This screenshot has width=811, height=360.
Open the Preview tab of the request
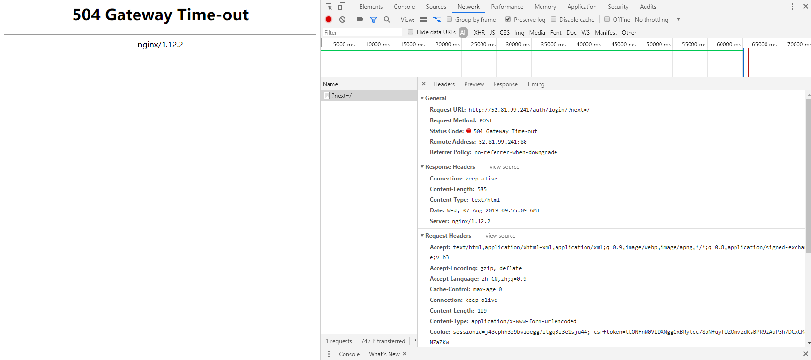pos(474,84)
